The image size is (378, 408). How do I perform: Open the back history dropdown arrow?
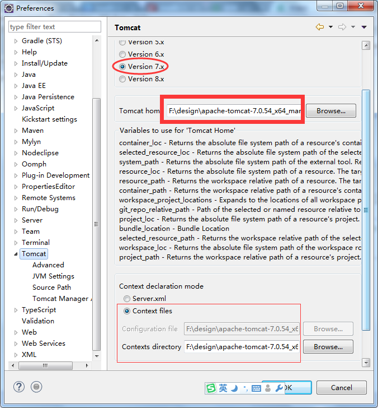[x=330, y=27]
